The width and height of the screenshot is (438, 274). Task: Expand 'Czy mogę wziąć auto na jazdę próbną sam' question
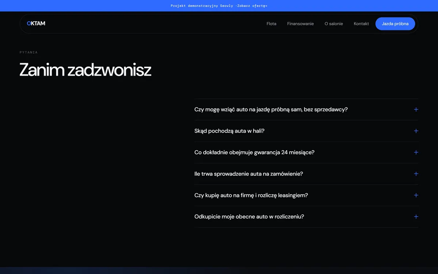pos(306,110)
